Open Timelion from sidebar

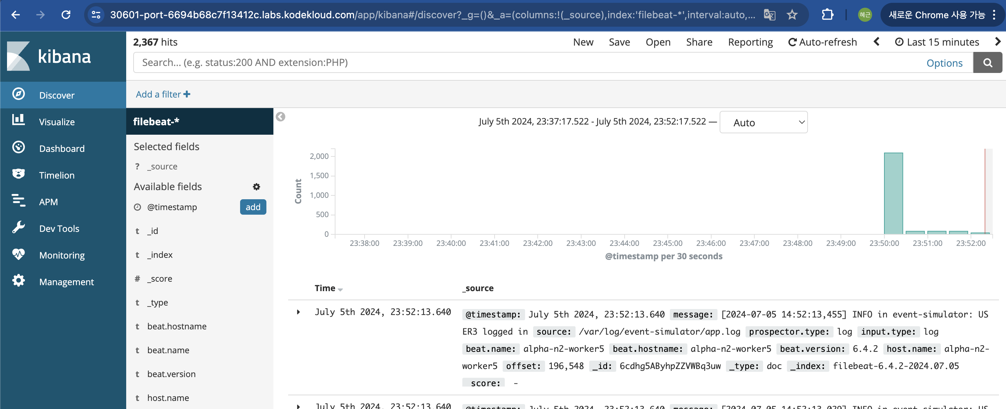point(18,174)
